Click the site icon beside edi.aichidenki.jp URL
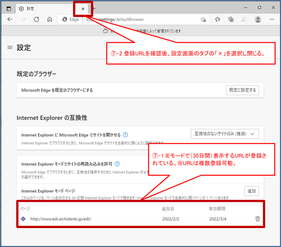281x247 pixels. pyautogui.click(x=23, y=219)
